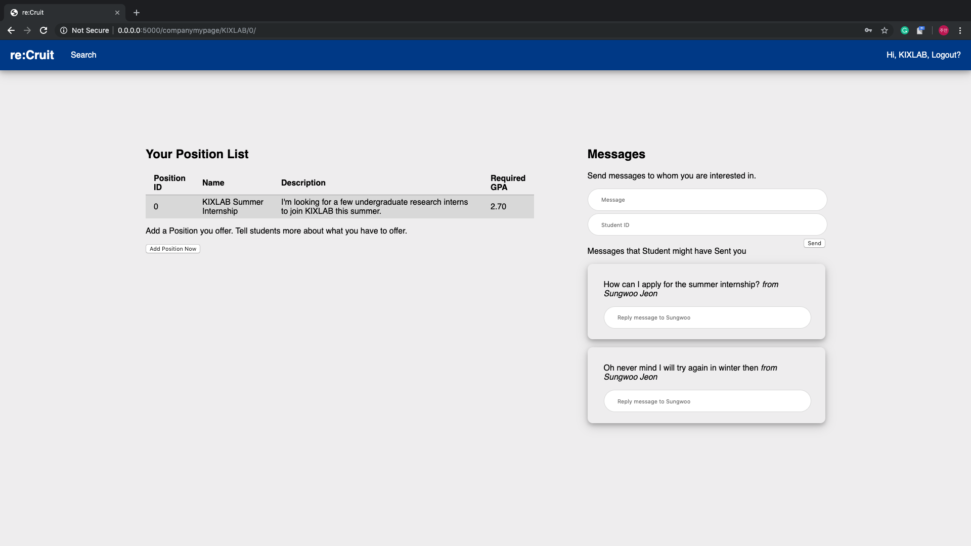Screen dimensions: 971x546
Task: Focus the Message input field
Action: (707, 200)
